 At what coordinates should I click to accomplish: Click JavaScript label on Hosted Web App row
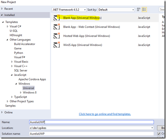(x=144, y=36)
